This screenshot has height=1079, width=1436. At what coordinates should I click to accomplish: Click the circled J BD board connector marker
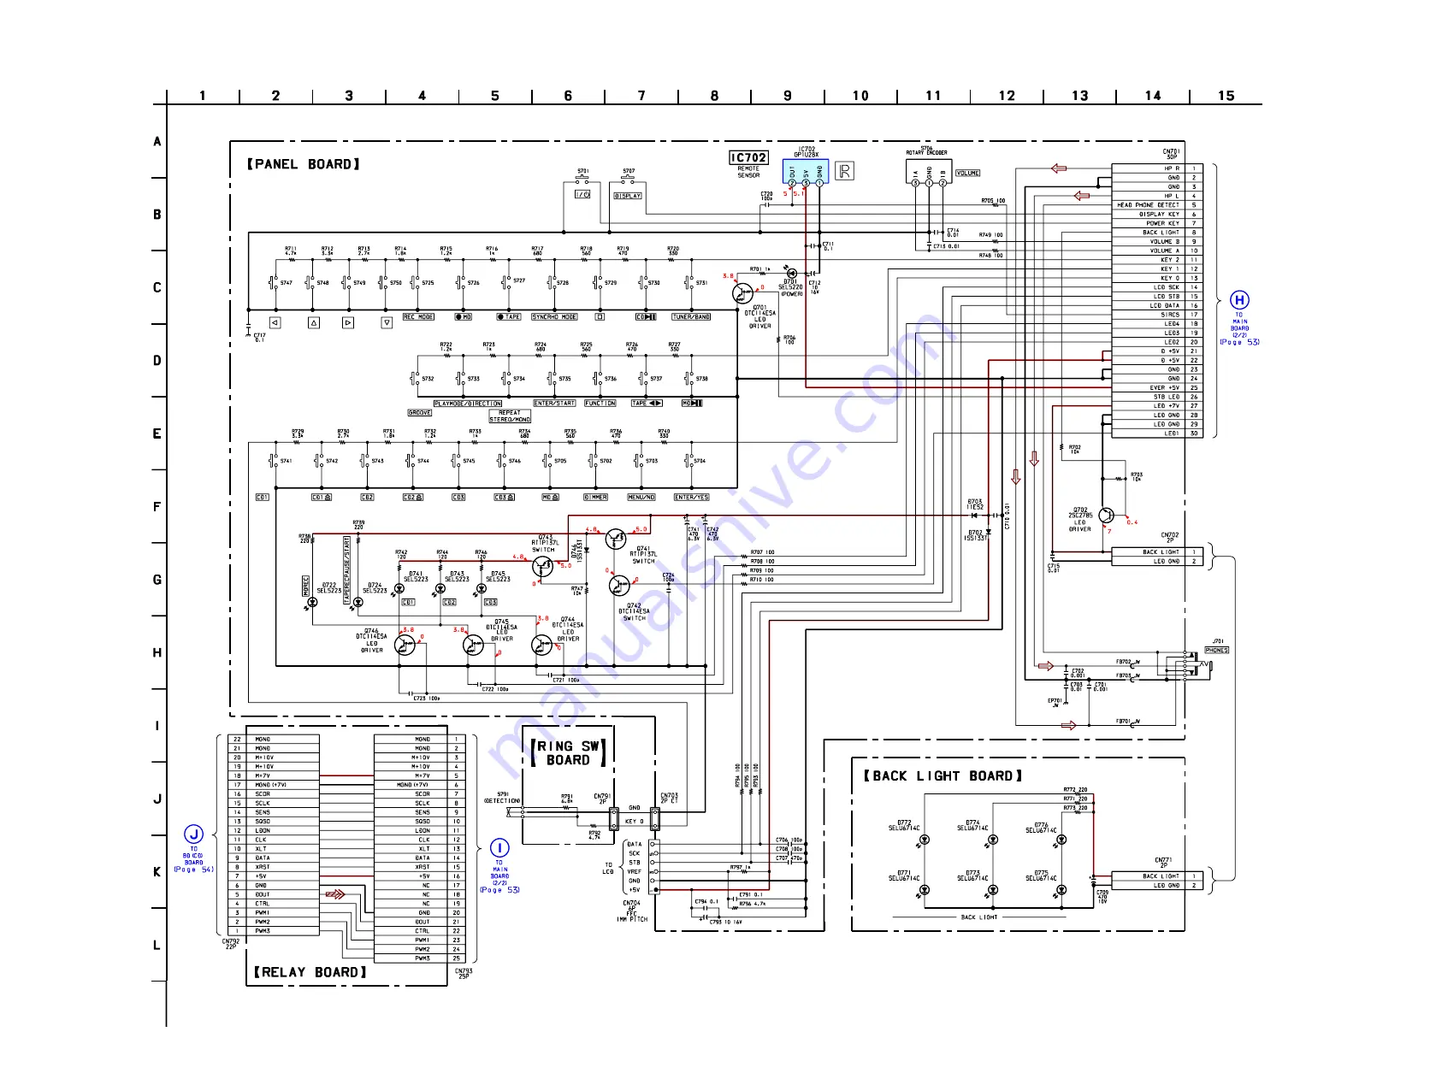pyautogui.click(x=194, y=834)
